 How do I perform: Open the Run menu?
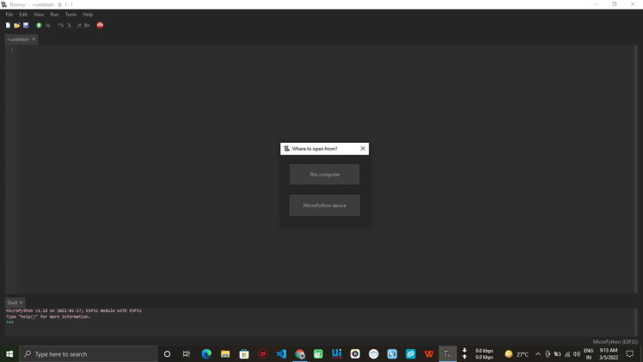click(54, 15)
